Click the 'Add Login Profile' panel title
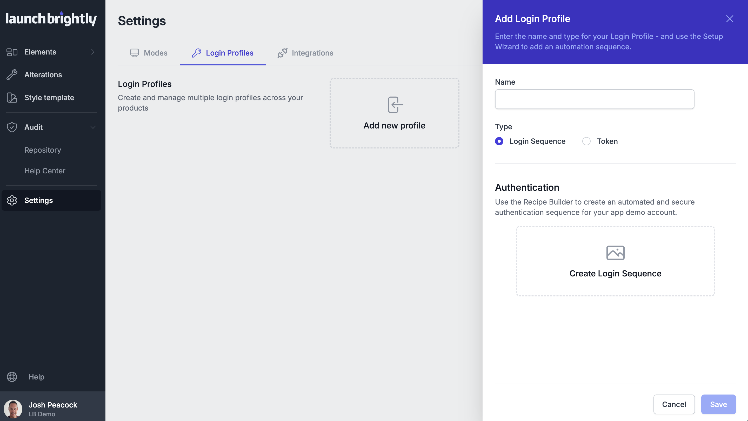This screenshot has height=421, width=748. (532, 19)
